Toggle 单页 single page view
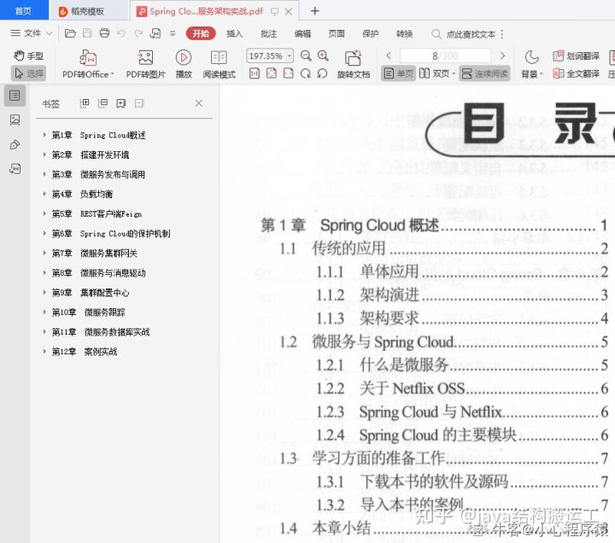The height and width of the screenshot is (543, 615). pos(398,73)
